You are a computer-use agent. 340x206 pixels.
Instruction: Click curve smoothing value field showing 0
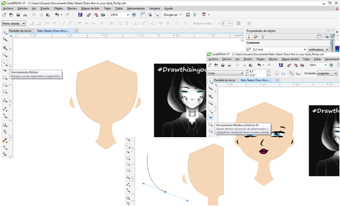click(x=225, y=23)
